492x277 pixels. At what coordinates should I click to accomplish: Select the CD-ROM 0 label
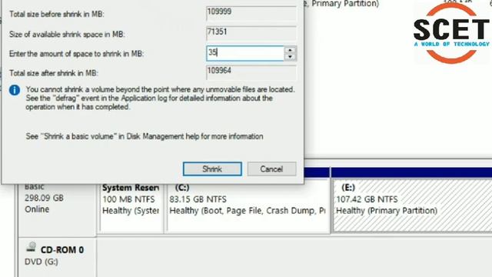(62, 249)
